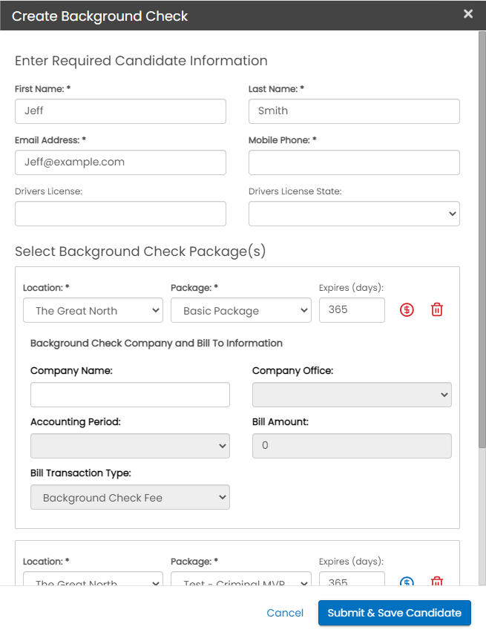Image resolution: width=486 pixels, height=638 pixels.
Task: Close the Create Background Check dialog
Action: click(468, 14)
